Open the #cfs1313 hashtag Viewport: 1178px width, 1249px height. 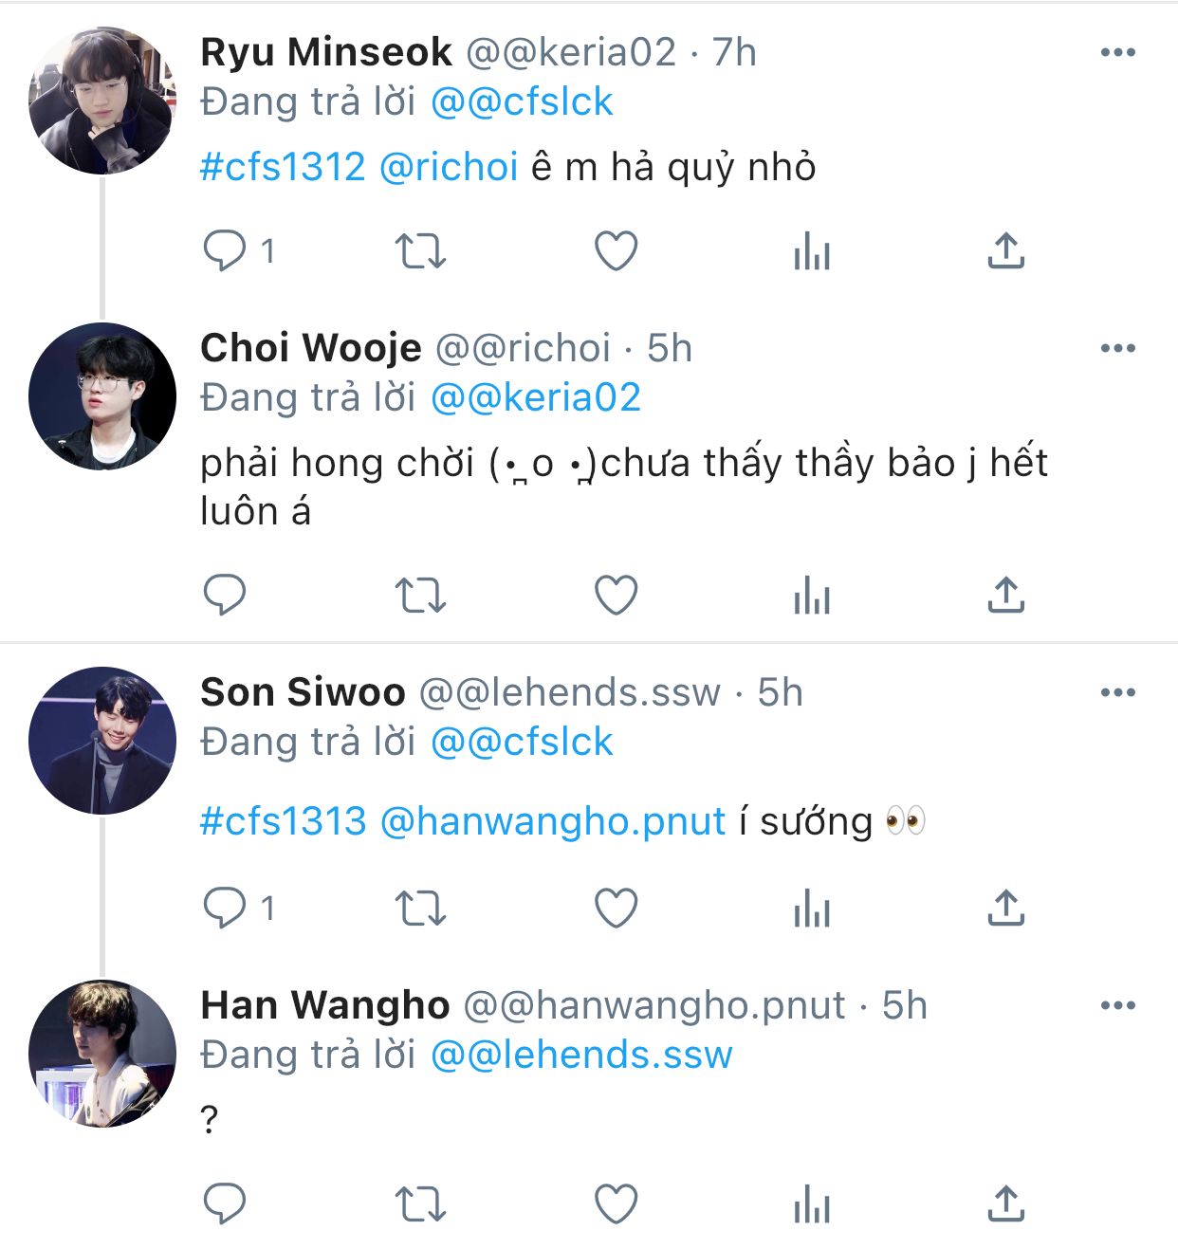click(283, 821)
